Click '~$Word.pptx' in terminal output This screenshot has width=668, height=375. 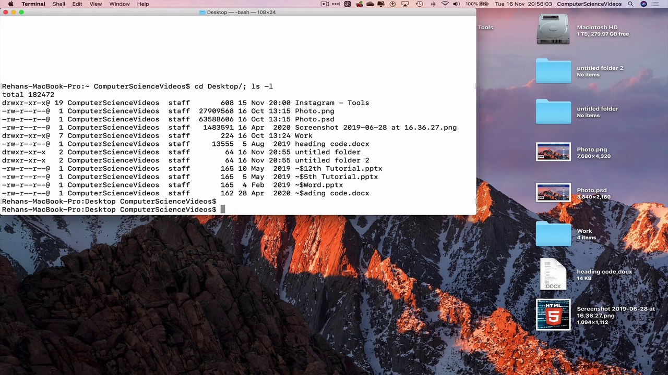click(x=319, y=185)
